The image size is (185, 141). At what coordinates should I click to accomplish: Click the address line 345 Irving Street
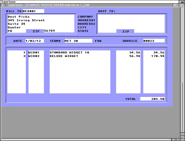coord(26,20)
